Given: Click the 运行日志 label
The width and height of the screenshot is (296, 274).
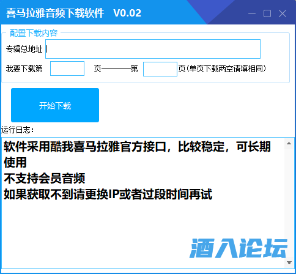Looking at the screenshot, I should [x=18, y=130].
